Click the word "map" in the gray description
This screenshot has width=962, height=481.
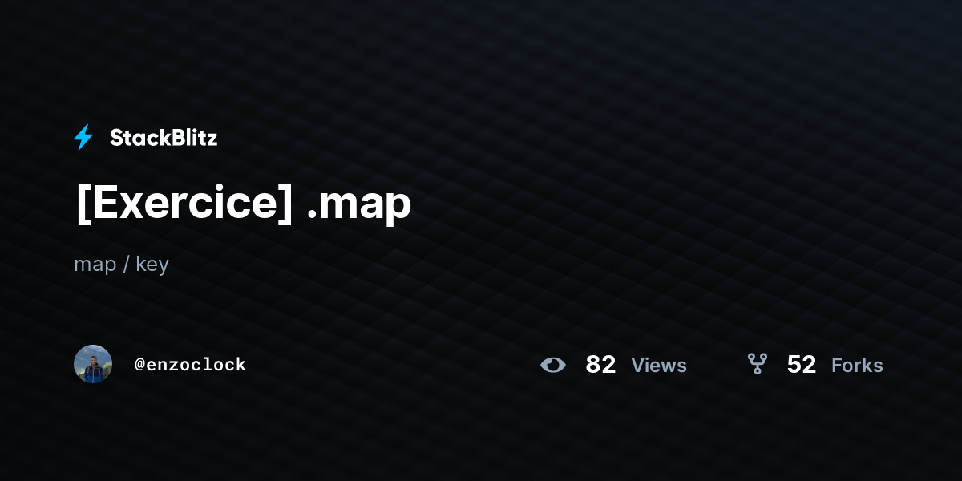(95, 265)
